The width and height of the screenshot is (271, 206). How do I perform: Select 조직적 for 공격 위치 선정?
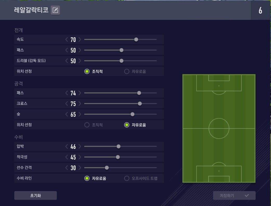(x=87, y=125)
